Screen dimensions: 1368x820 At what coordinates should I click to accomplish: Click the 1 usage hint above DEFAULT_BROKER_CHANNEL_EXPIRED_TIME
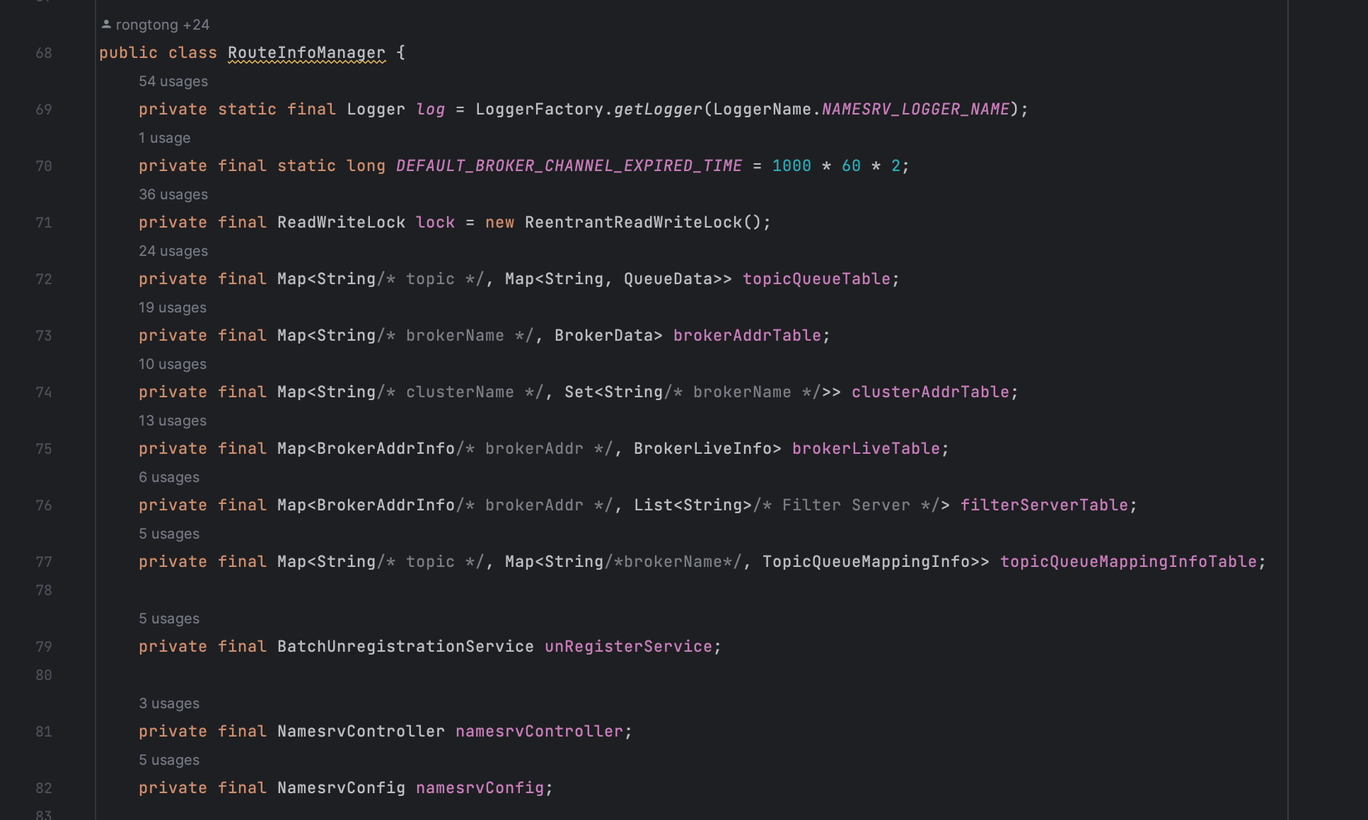point(164,138)
